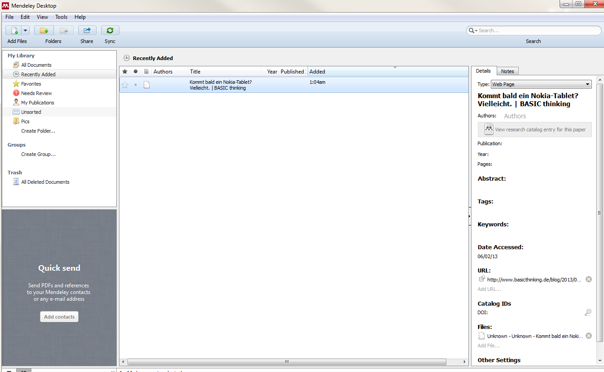Screen dimensions: 604x372
Task: Click in the Search input field
Action: pos(537,30)
